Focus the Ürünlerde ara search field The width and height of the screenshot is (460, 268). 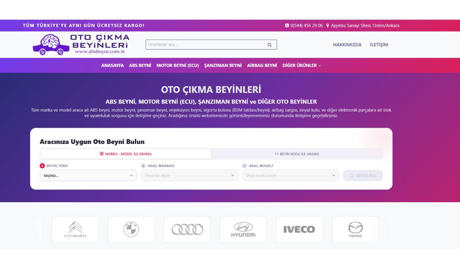(x=205, y=45)
